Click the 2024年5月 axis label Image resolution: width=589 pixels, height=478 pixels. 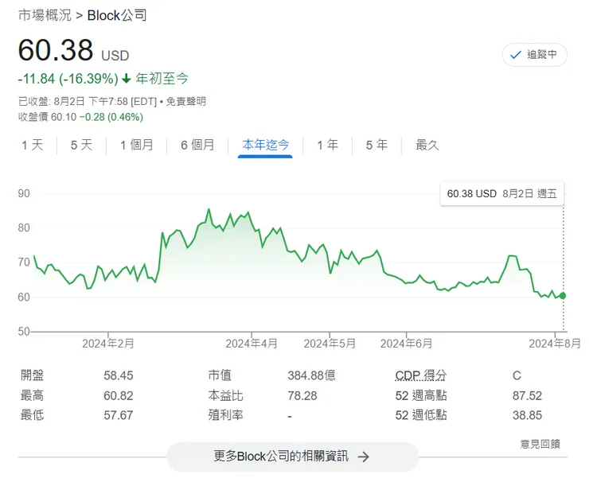(x=330, y=344)
